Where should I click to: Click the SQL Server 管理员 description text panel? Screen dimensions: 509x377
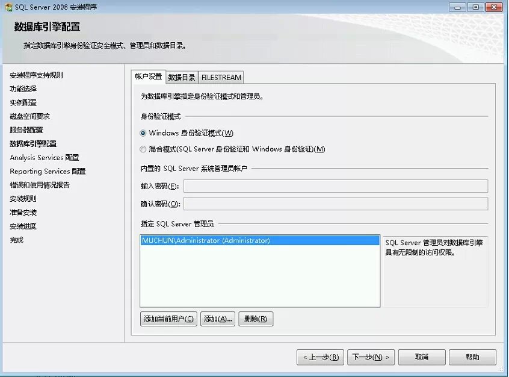436,272
